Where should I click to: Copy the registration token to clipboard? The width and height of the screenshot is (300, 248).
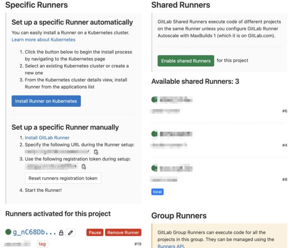pos(84,166)
